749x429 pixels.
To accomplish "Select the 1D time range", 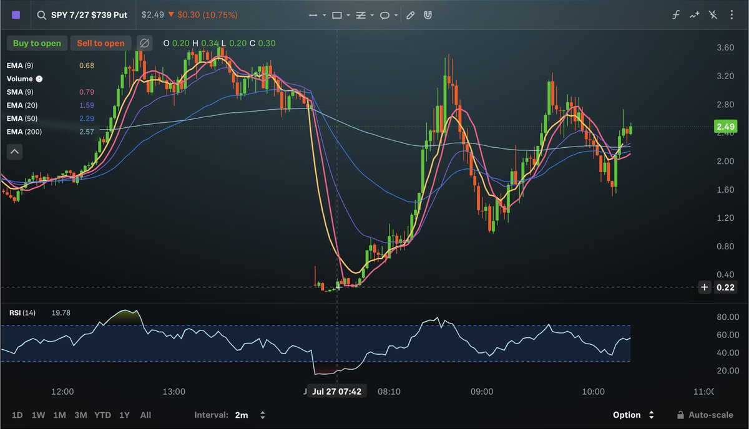I will pos(17,415).
